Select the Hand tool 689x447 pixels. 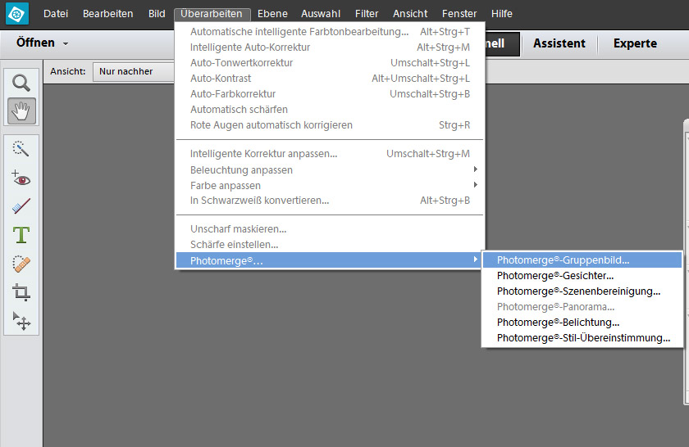[21, 111]
